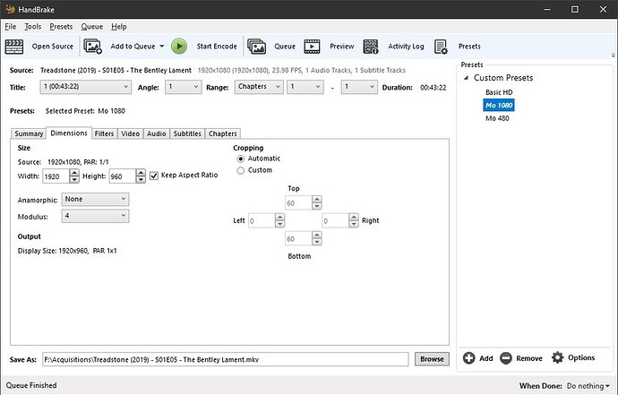Open the Tools menu
The width and height of the screenshot is (618, 395).
tap(33, 26)
